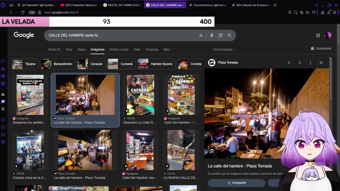Switch to PASTEL DE CARNE ECUATORIANO tab
Screen dimensions: 340x191
122,5
